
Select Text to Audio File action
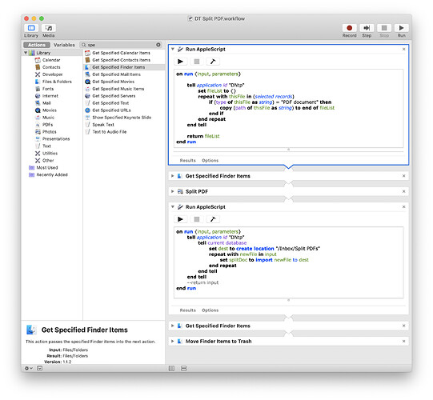tap(110, 132)
